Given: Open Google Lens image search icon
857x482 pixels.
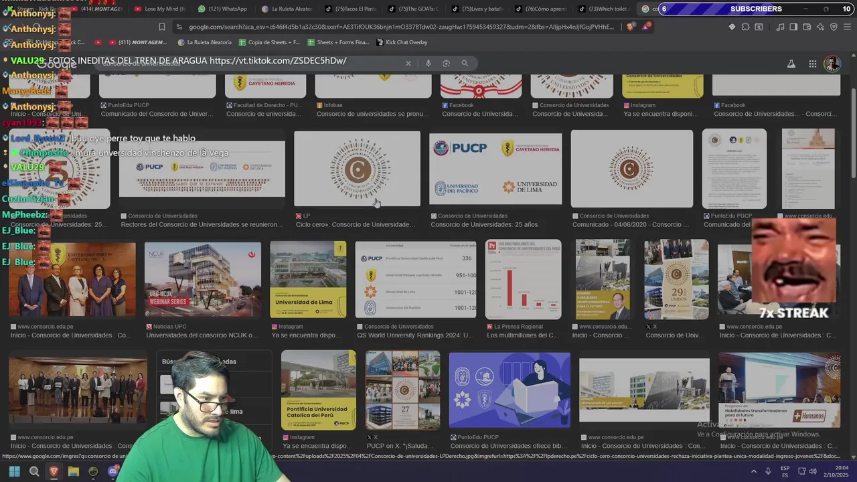Looking at the screenshot, I should click(447, 64).
